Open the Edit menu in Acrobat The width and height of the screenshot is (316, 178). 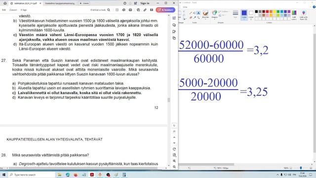[x=4, y=10]
